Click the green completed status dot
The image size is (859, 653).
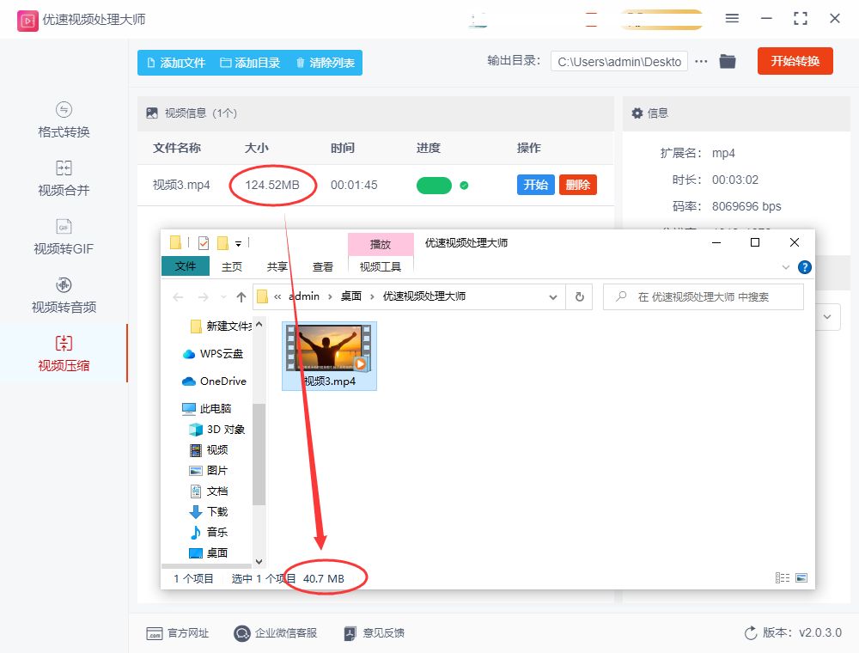point(464,186)
